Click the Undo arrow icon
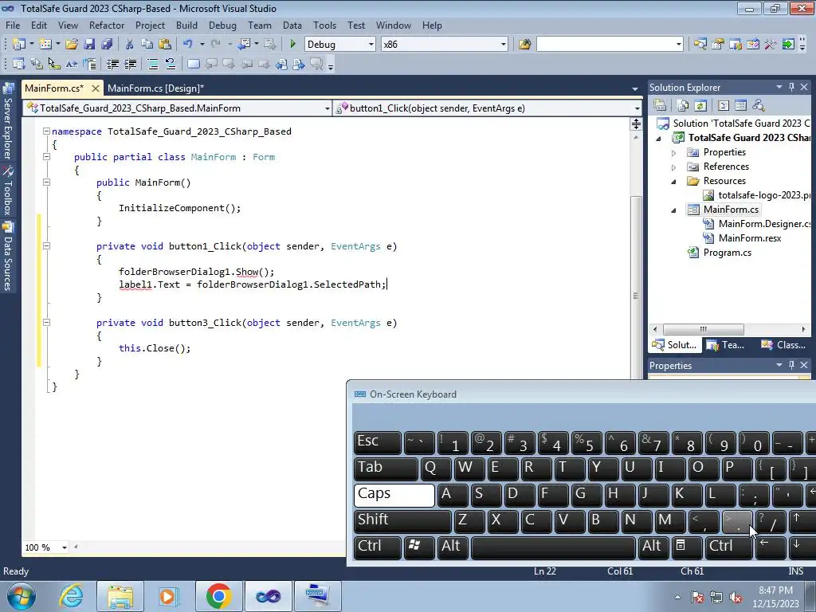The width and height of the screenshot is (816, 612). 188,45
